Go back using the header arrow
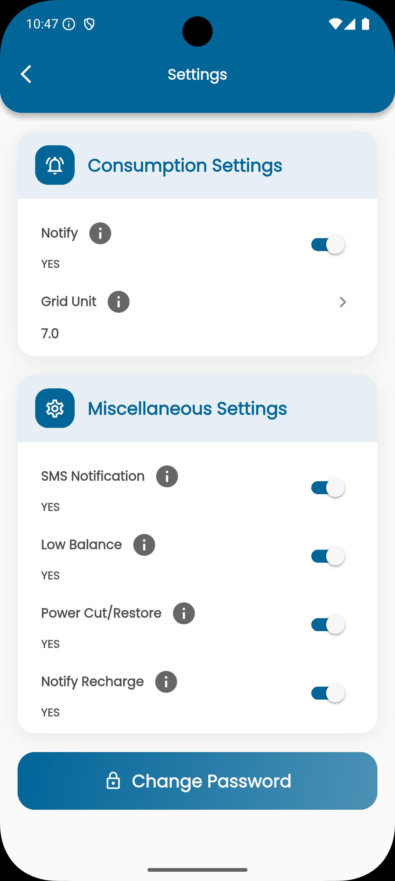Screen dimensions: 395x881 [x=26, y=74]
